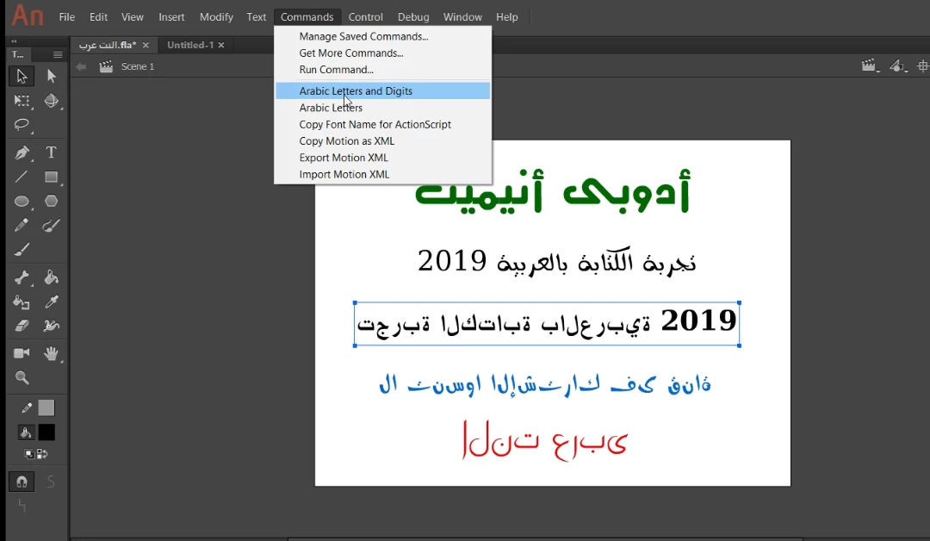Choose Export Motion XML
930x541 pixels.
(383, 158)
